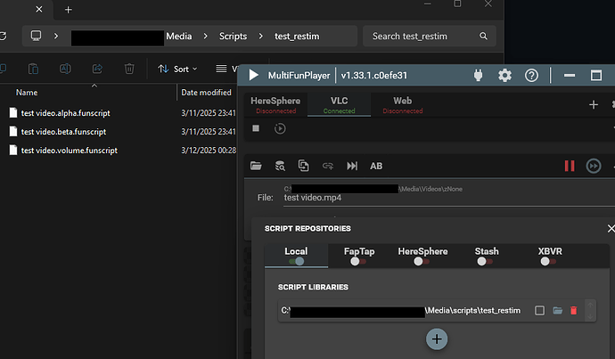This screenshot has width=615, height=359.
Task: Expand chevron after Scripts breadcrumb
Action: [x=261, y=36]
